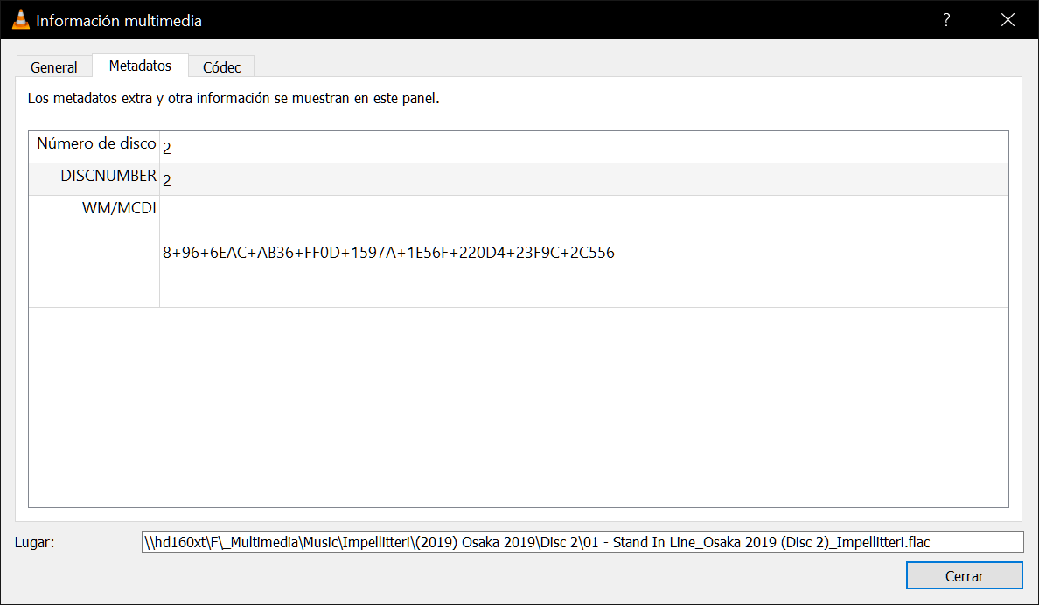The width and height of the screenshot is (1039, 605).
Task: Click the question mark help button
Action: 946,20
